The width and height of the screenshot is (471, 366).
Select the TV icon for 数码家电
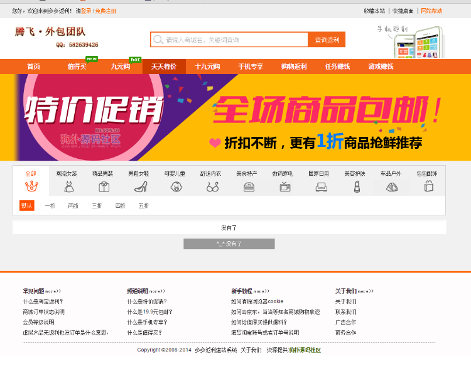tap(284, 187)
